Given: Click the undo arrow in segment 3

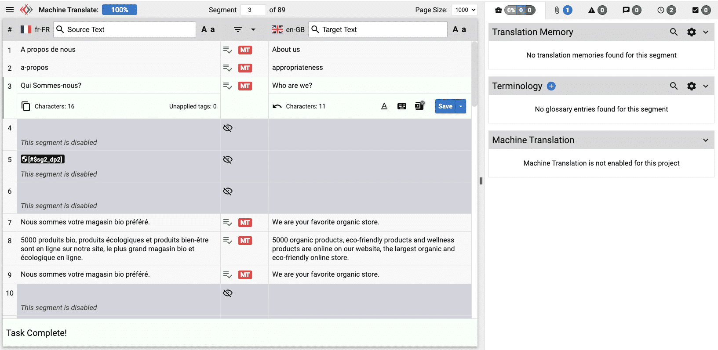Looking at the screenshot, I should (277, 106).
